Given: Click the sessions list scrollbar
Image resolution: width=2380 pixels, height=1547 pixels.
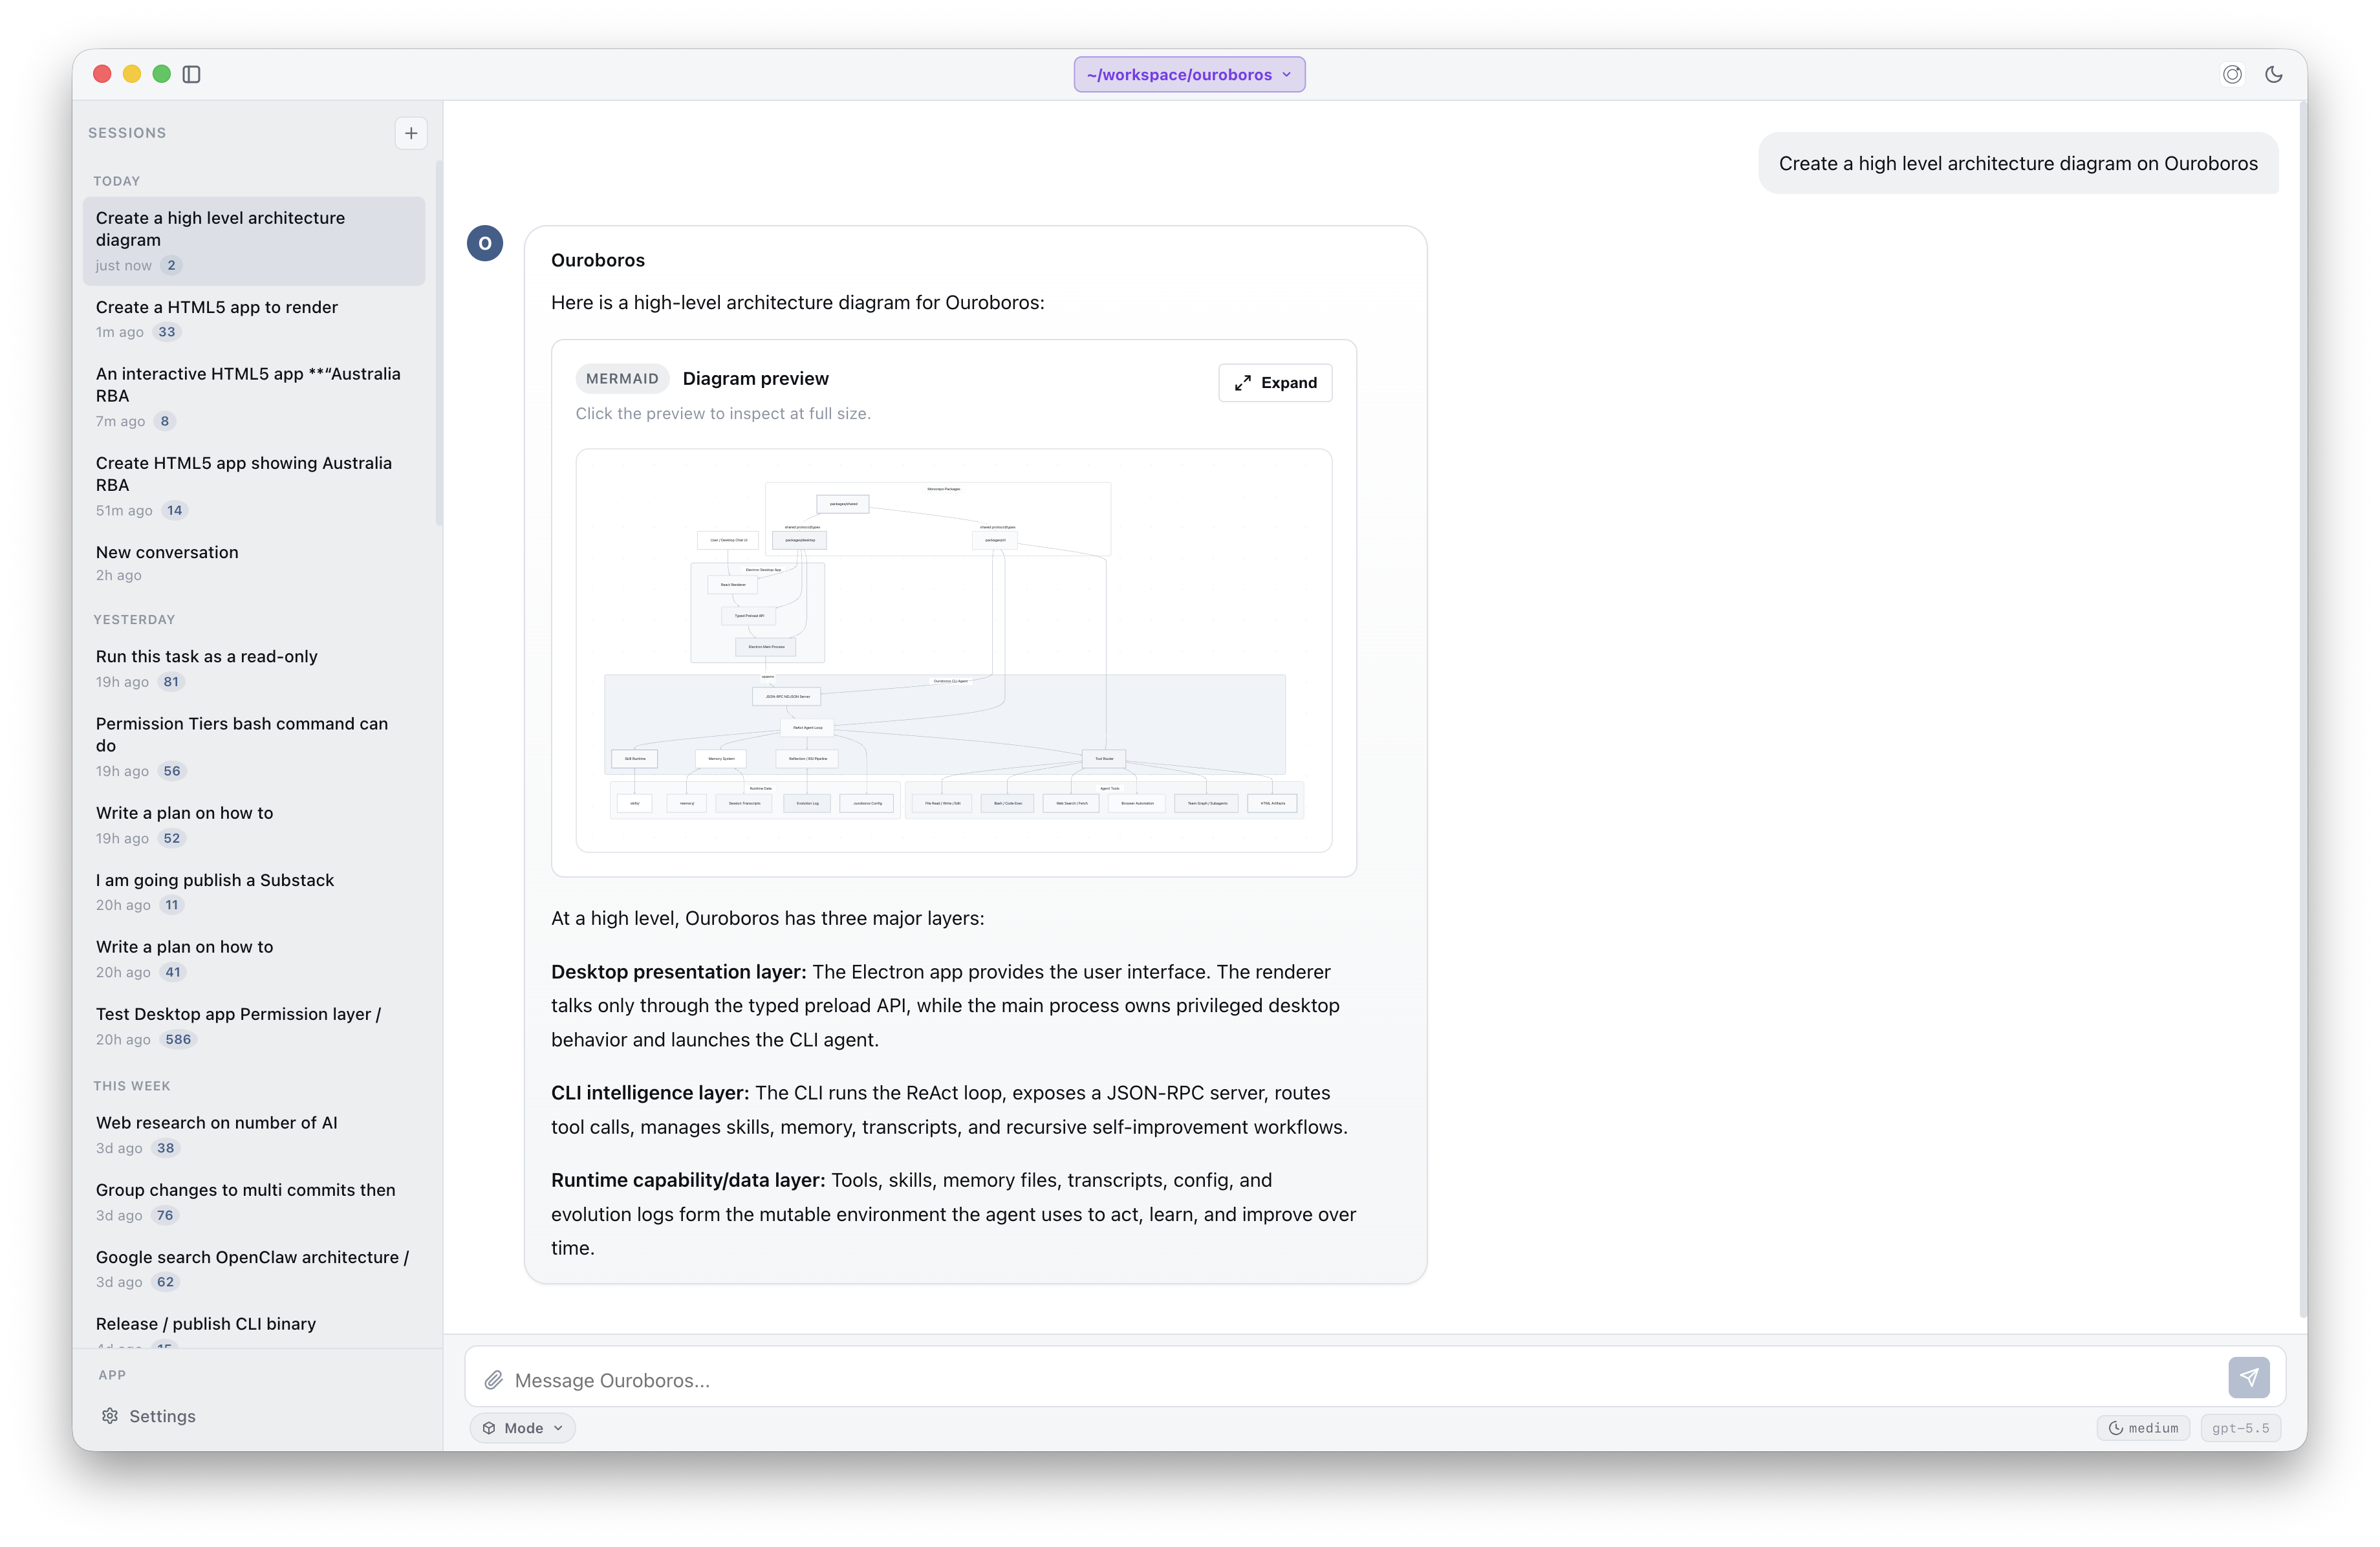Looking at the screenshot, I should coord(439,342).
